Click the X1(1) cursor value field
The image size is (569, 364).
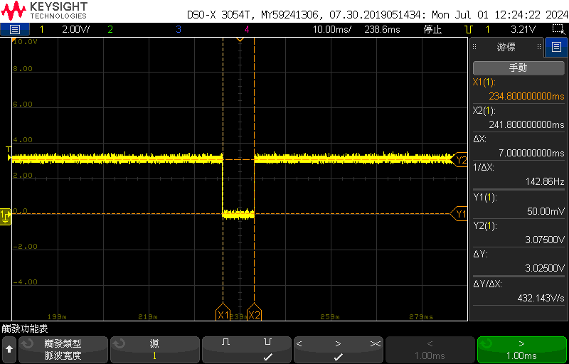(517, 89)
